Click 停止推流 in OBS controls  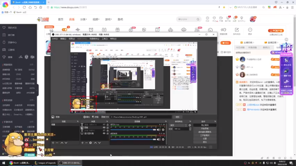coord(205,125)
